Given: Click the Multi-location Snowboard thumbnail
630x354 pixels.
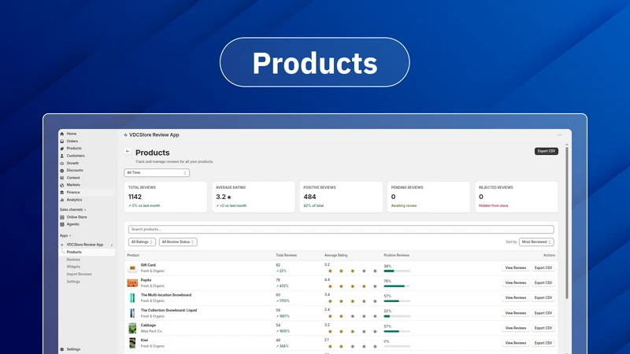Looking at the screenshot, I should click(132, 298).
